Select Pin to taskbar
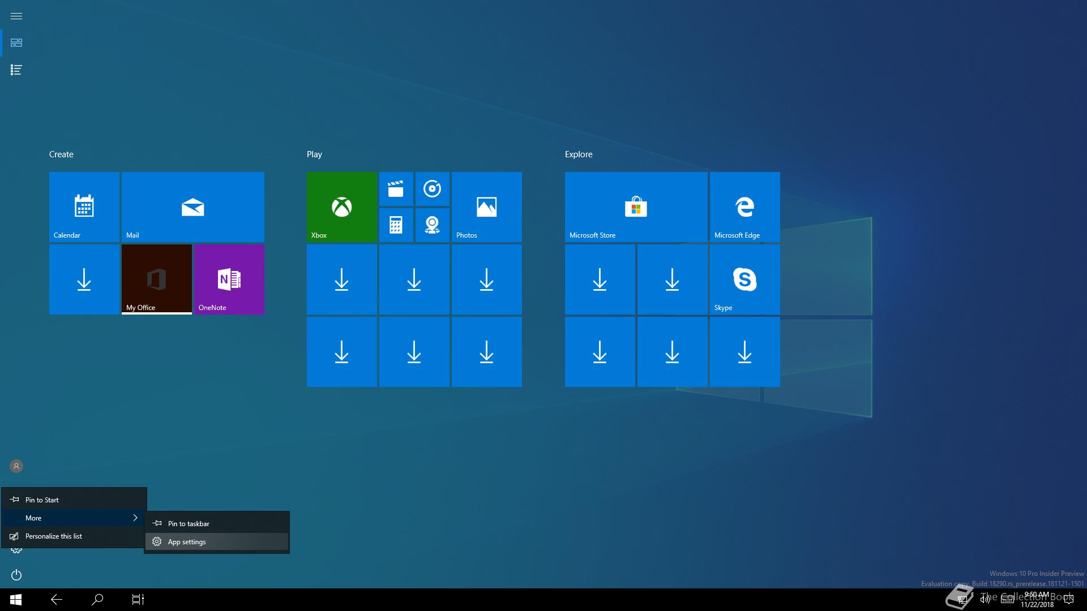 pyautogui.click(x=217, y=524)
